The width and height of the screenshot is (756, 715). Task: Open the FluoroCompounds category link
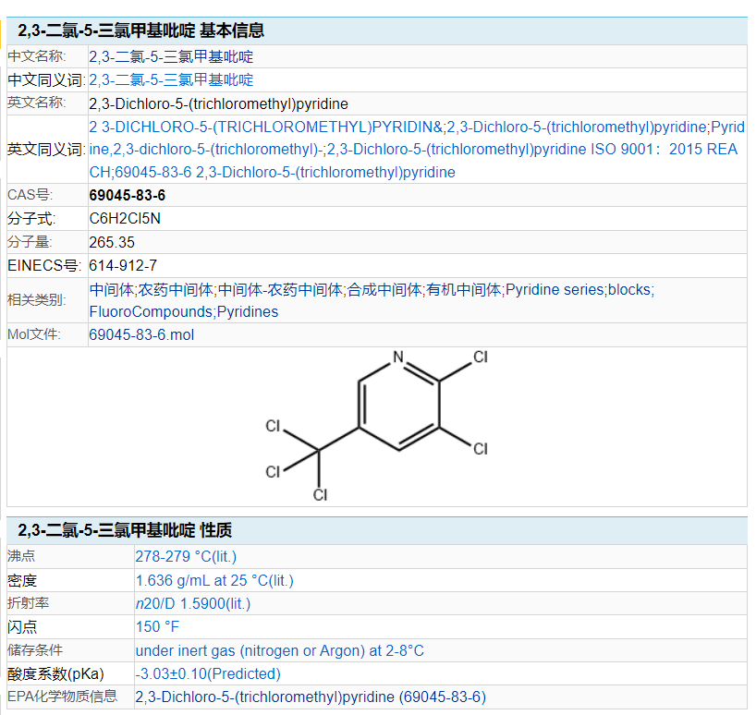(151, 312)
